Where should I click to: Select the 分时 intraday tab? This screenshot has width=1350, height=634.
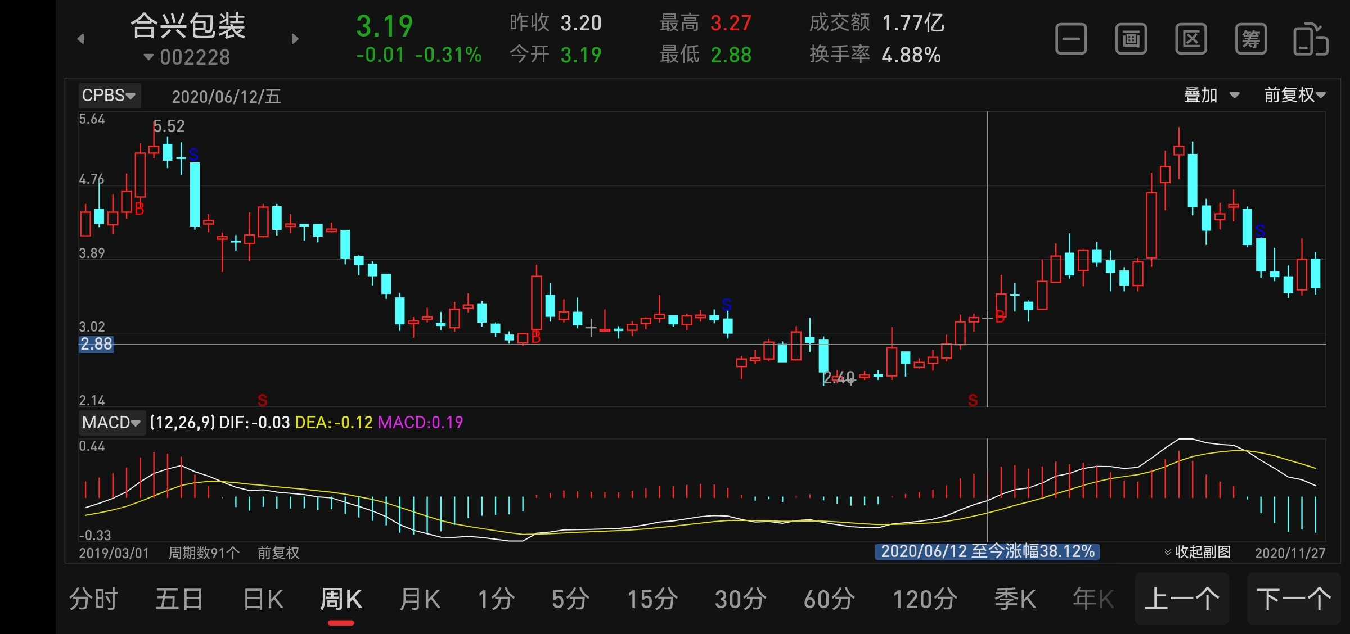coord(93,599)
